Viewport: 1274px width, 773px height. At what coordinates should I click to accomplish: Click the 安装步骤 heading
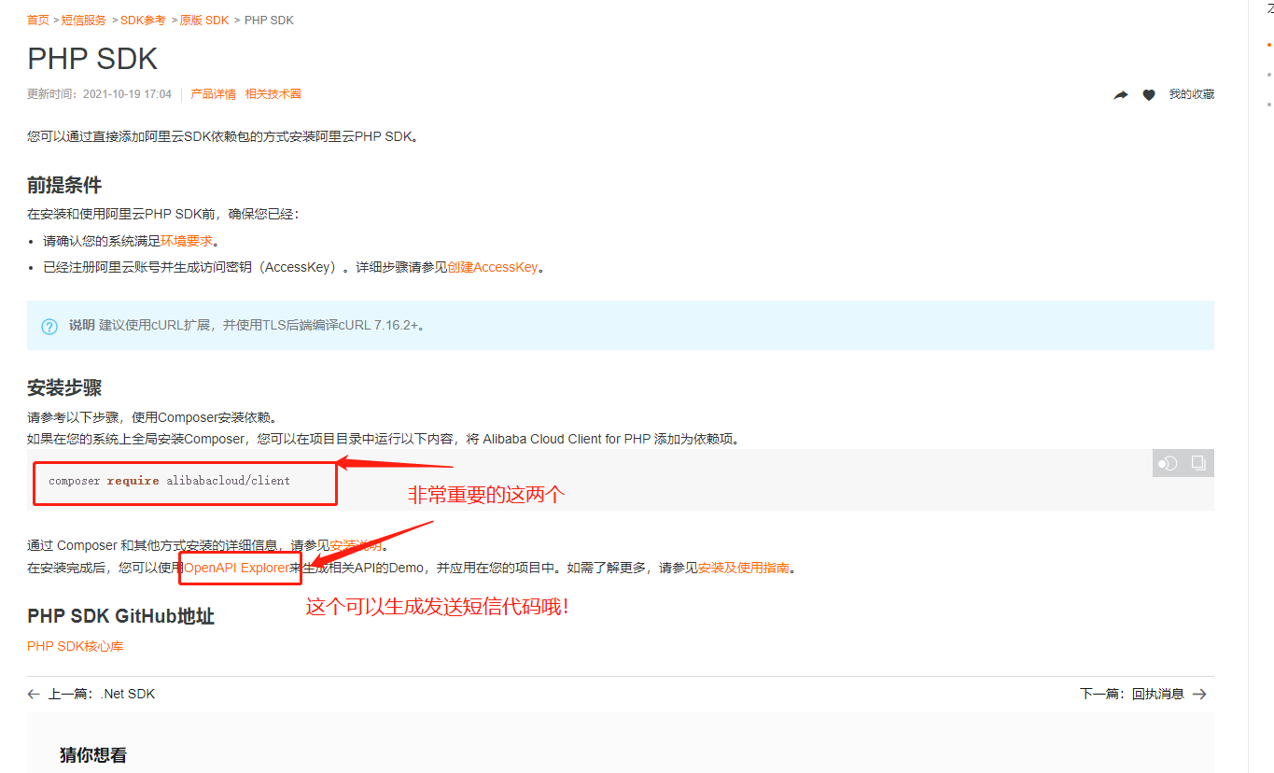click(64, 387)
